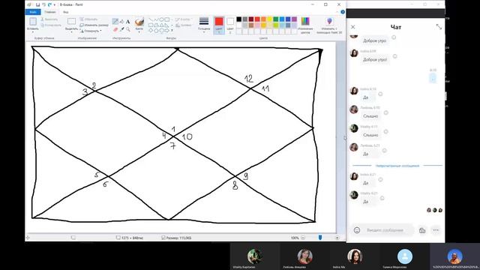Select Color 1 red box
The width and height of the screenshot is (480, 270).
(219, 25)
